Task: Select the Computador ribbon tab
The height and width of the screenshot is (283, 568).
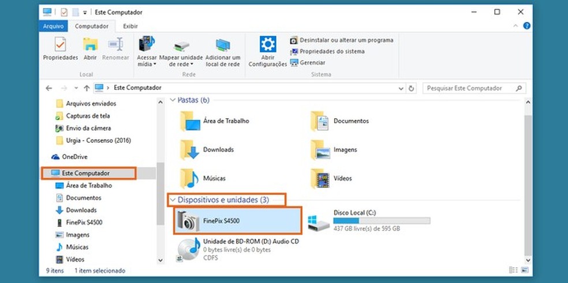Action: (x=92, y=26)
